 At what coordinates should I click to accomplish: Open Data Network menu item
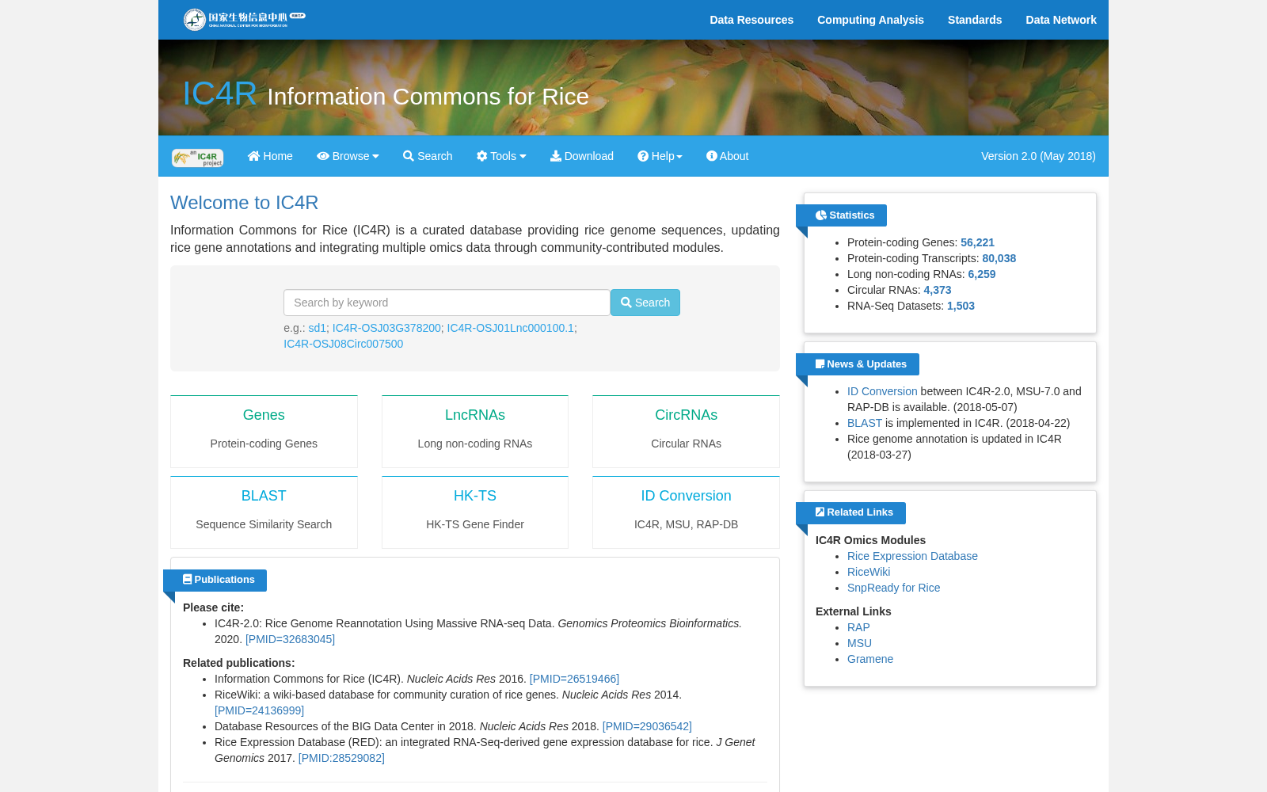pos(1061,20)
